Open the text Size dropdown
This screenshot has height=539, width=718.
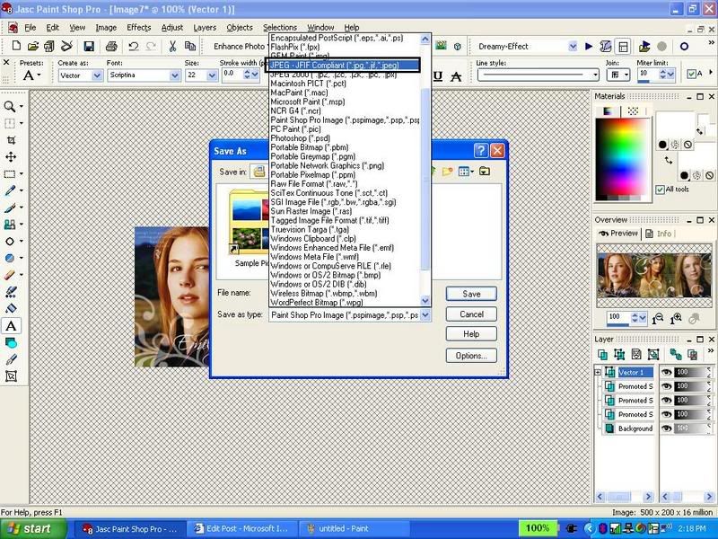pyautogui.click(x=212, y=75)
